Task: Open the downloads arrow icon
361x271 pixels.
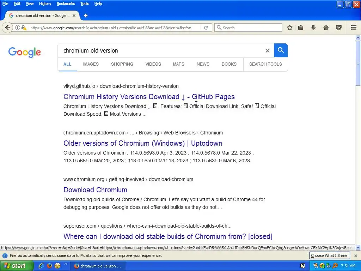Action: pyautogui.click(x=313, y=28)
